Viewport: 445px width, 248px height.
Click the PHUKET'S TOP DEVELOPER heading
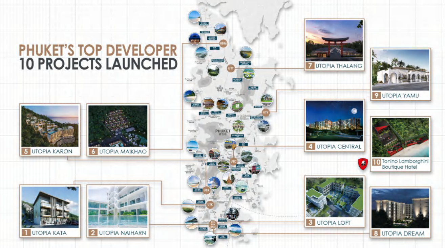(98, 50)
